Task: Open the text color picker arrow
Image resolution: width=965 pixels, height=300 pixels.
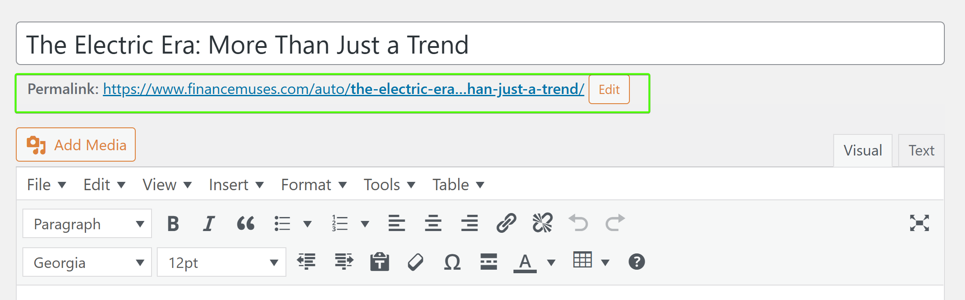Action: point(551,263)
